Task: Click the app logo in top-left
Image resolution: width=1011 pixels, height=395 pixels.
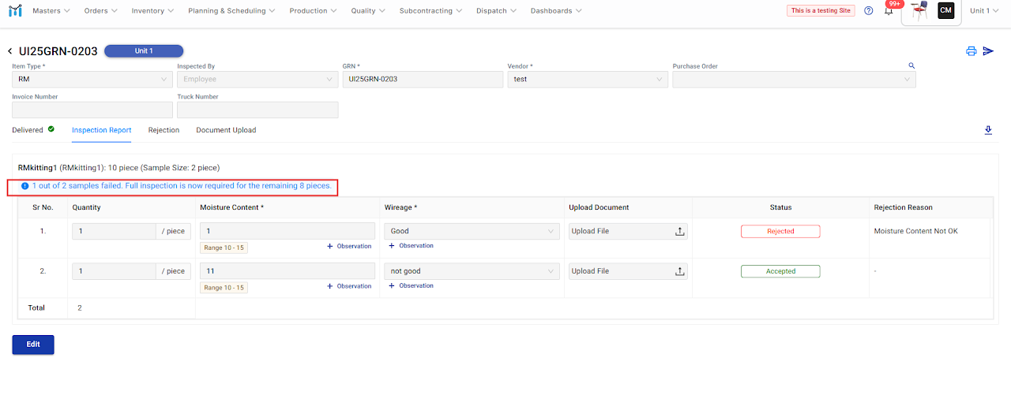Action: [x=14, y=11]
